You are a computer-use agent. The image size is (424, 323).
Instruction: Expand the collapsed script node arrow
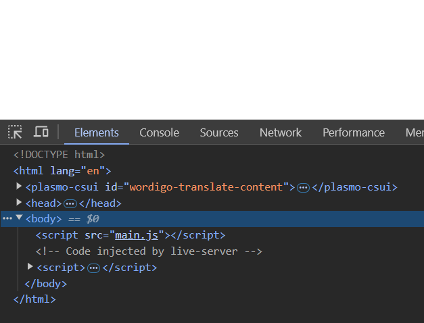point(30,268)
